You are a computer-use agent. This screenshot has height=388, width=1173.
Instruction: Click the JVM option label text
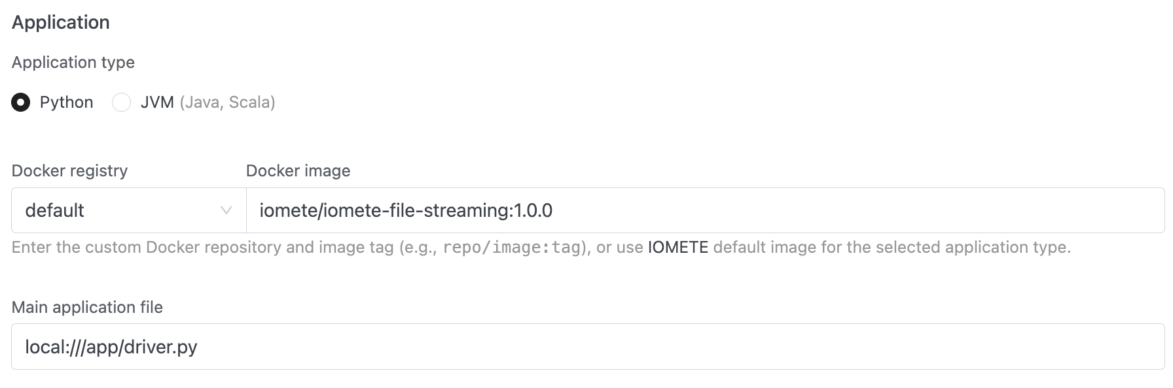click(157, 103)
